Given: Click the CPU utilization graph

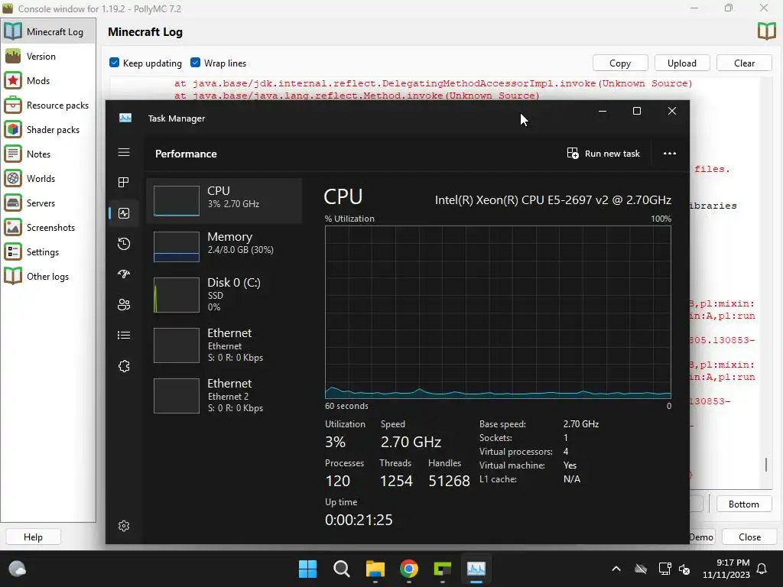Looking at the screenshot, I should [x=498, y=313].
